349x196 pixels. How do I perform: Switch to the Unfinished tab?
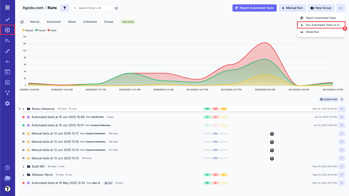tap(90, 22)
